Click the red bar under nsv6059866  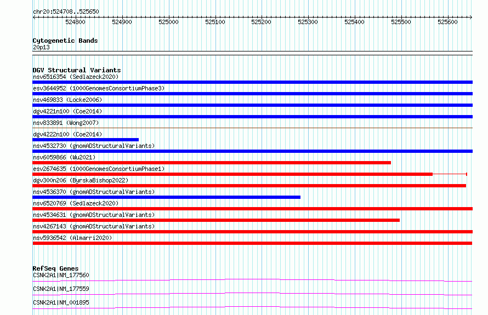[212, 163]
